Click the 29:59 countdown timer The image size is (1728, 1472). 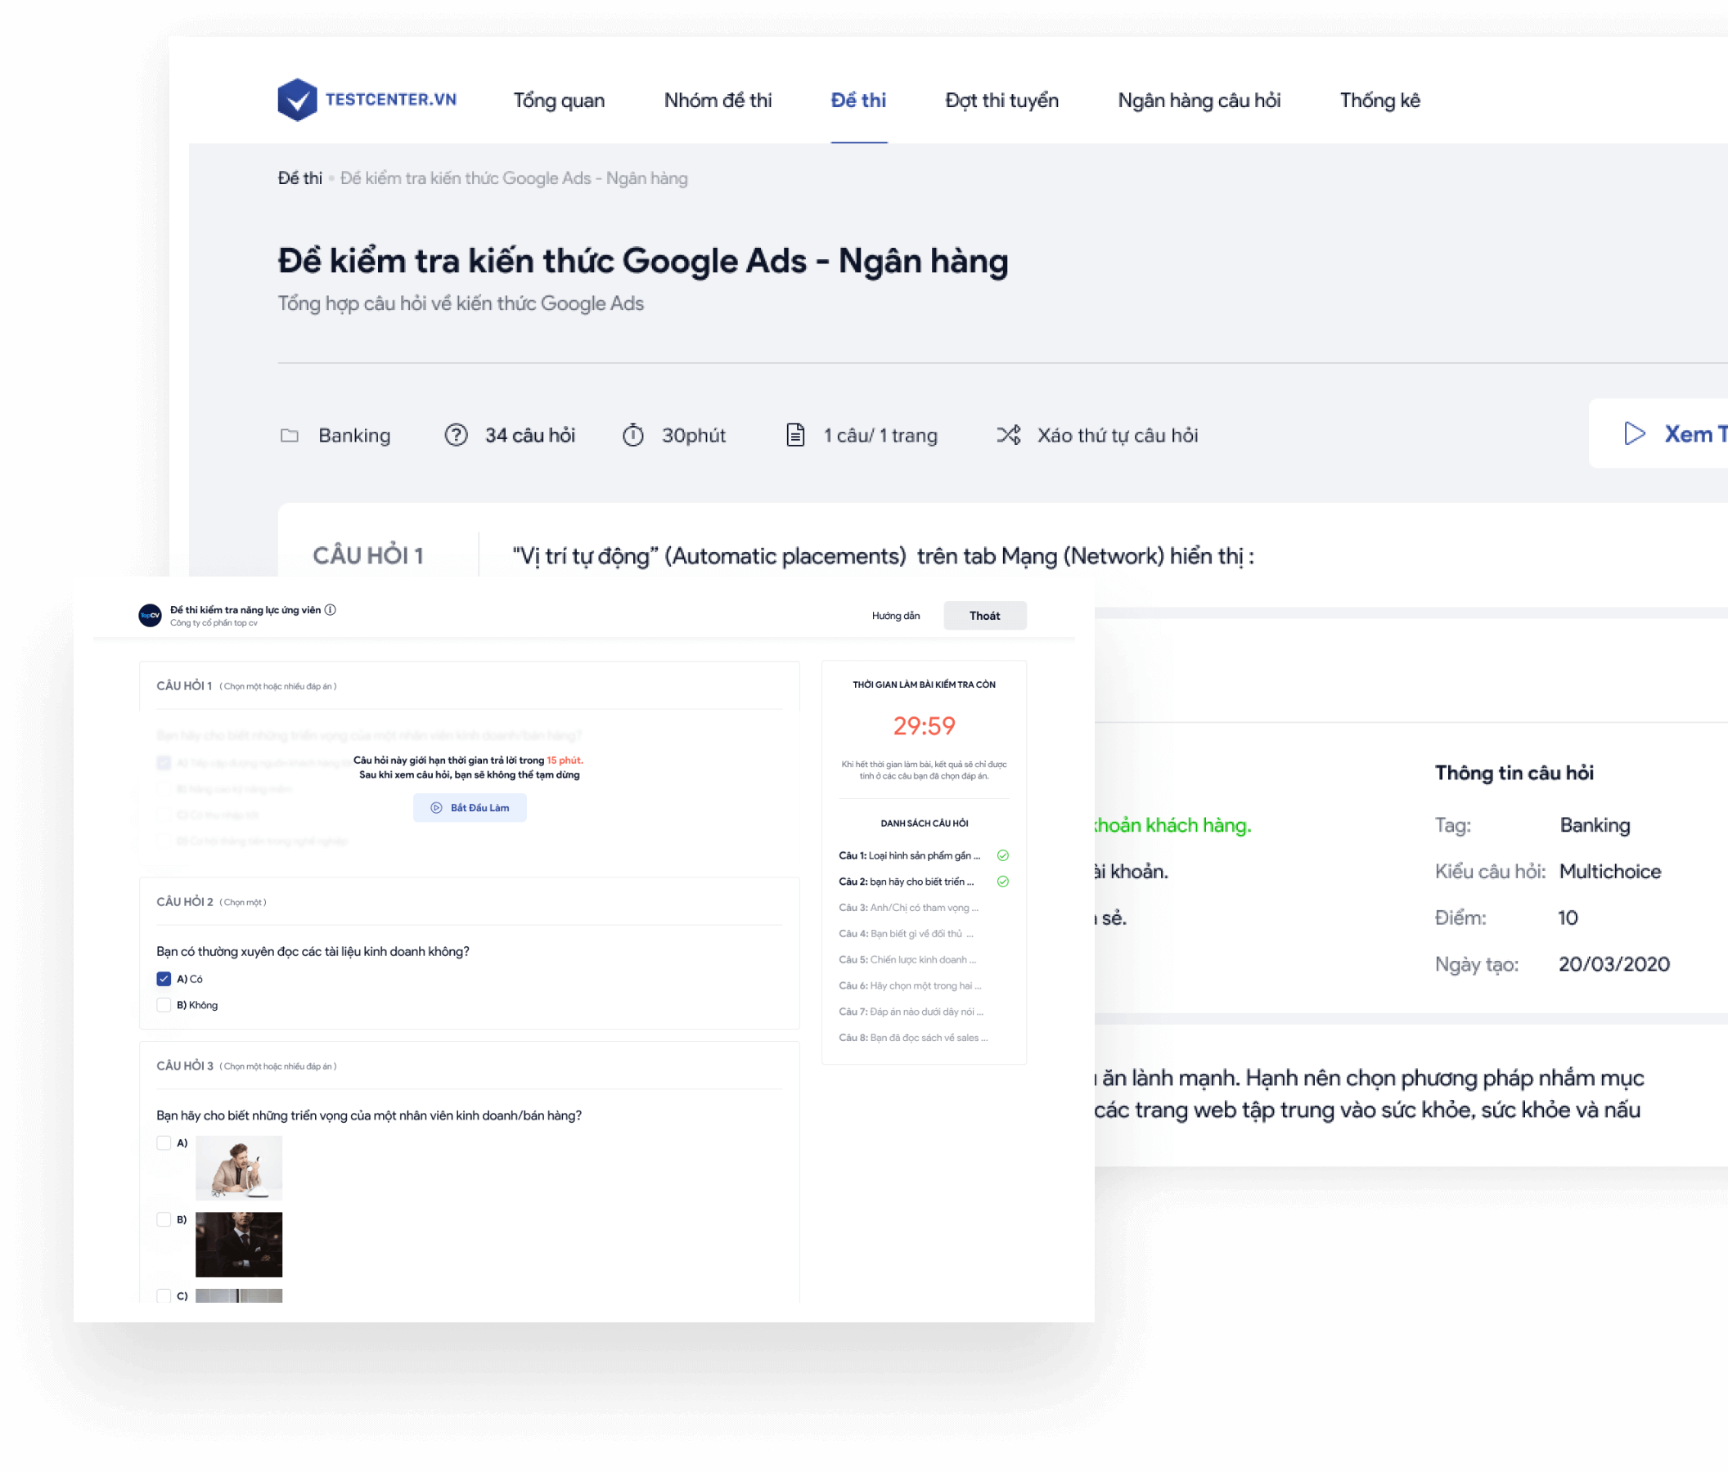tap(924, 726)
